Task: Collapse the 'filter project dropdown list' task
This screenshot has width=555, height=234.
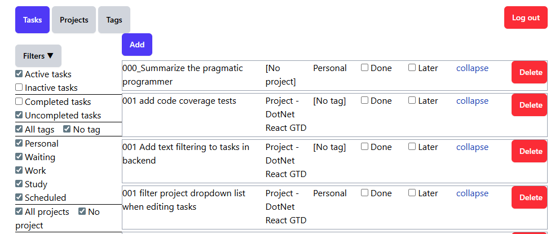Action: (472, 193)
